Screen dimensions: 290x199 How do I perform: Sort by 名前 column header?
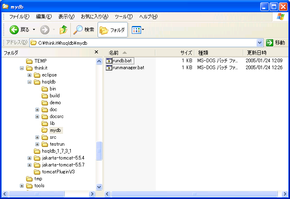point(129,53)
